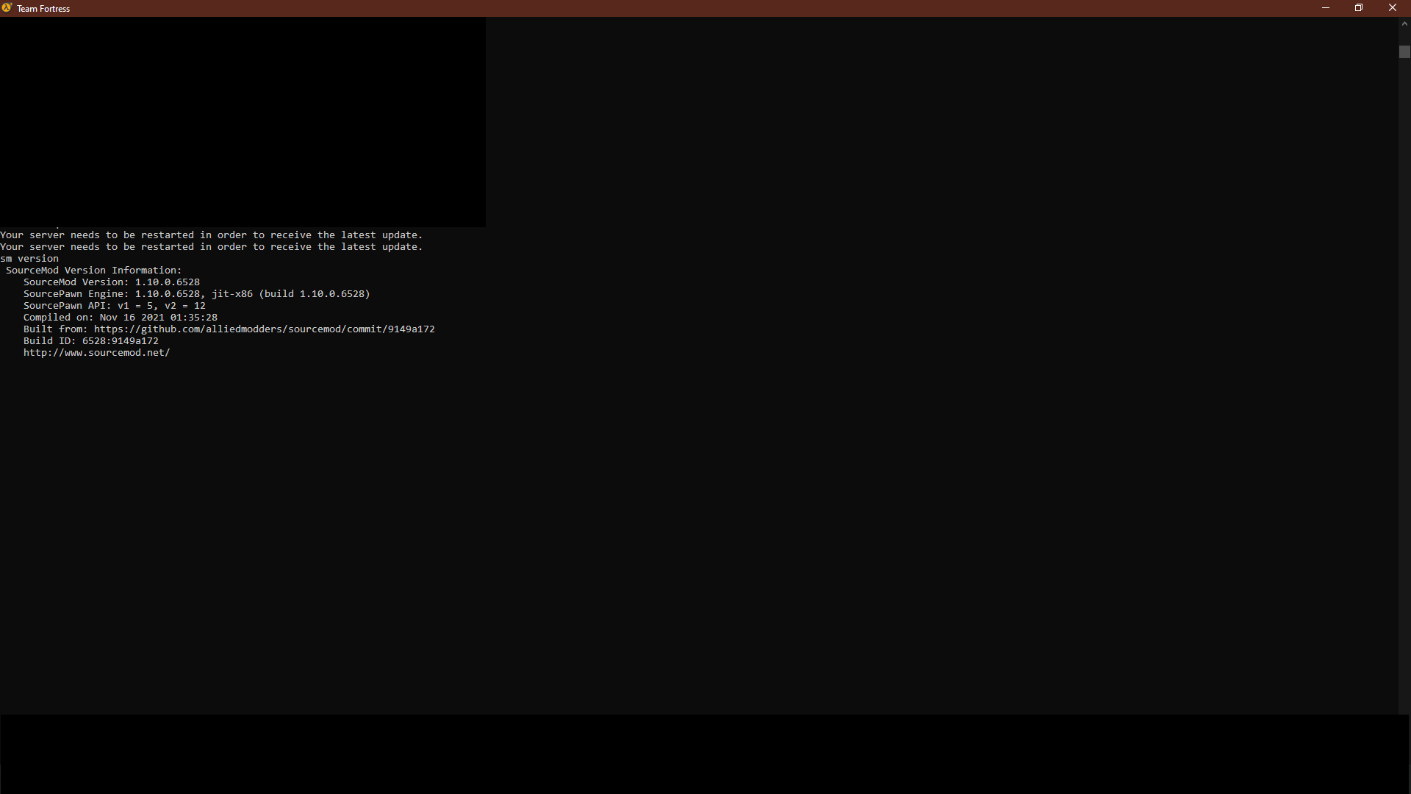Click the vertical scrollbar thumb
The width and height of the screenshot is (1411, 794).
click(x=1404, y=52)
